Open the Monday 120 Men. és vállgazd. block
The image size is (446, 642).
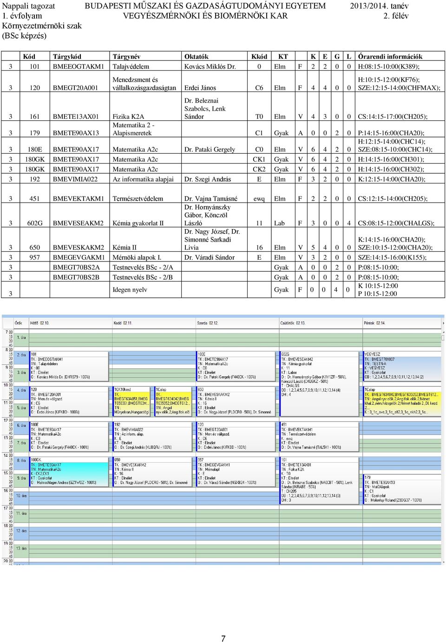coord(70,401)
